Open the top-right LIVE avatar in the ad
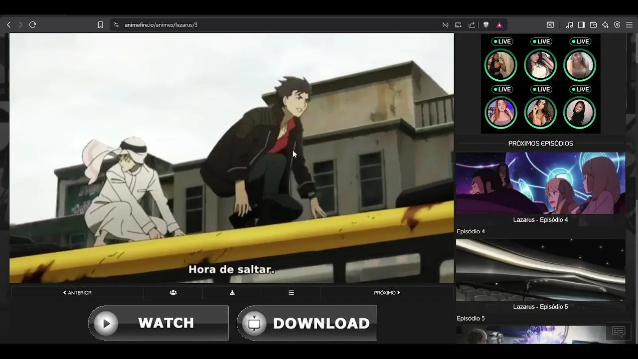638x359 pixels. [580, 65]
